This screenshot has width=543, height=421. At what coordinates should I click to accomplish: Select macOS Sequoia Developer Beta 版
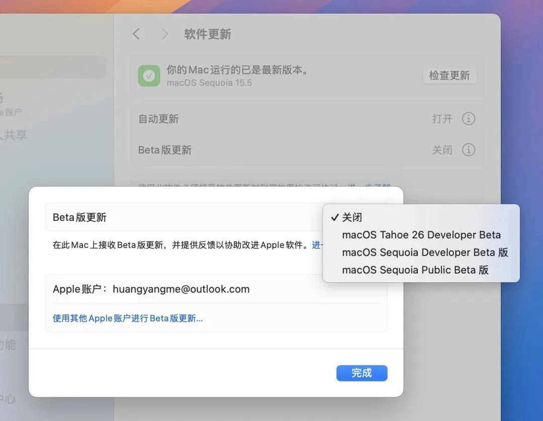pyautogui.click(x=425, y=252)
